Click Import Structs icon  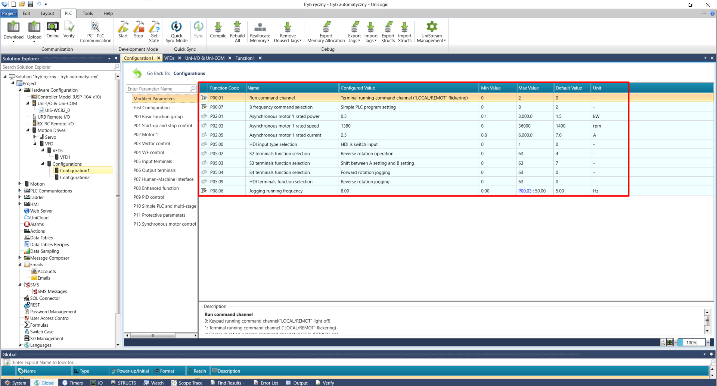click(404, 32)
